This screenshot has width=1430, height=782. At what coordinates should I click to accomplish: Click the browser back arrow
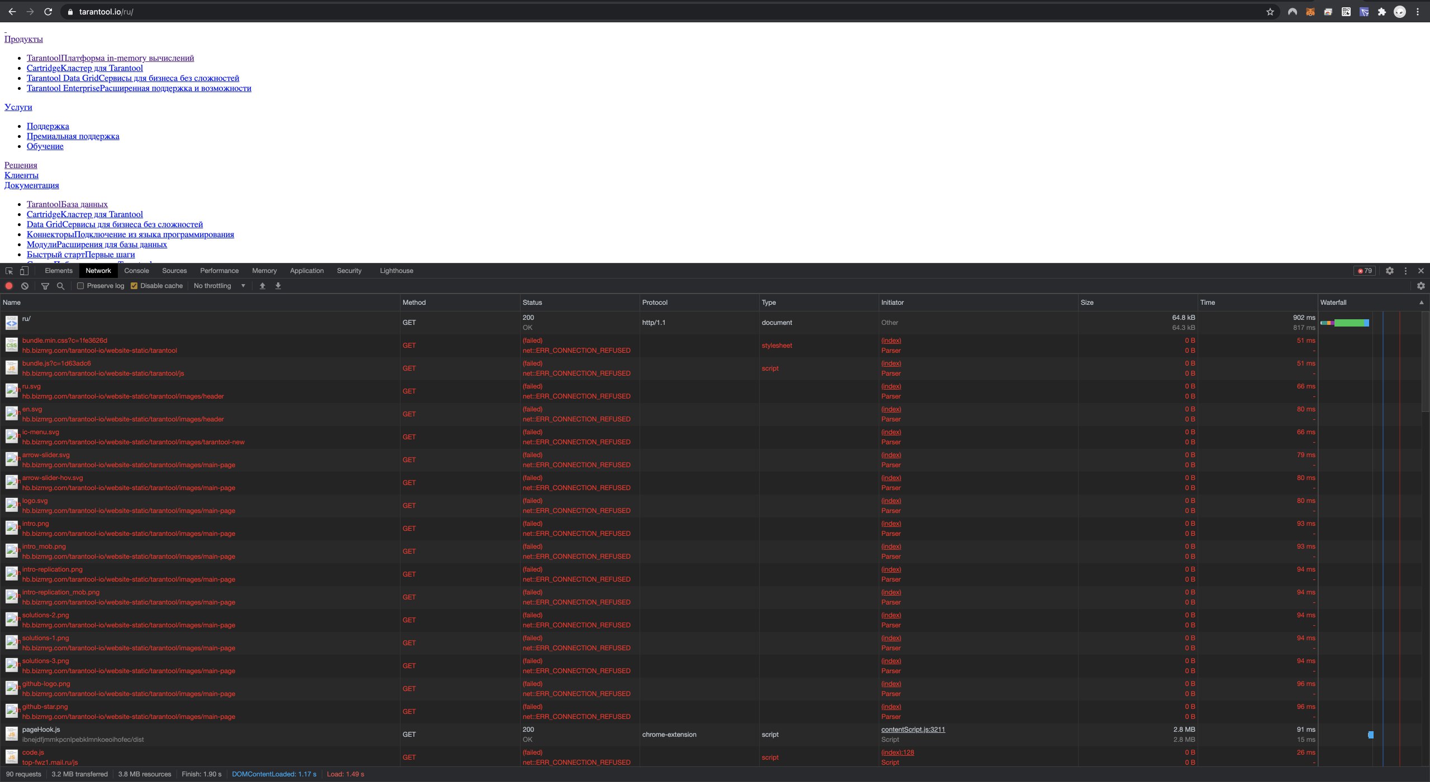click(x=12, y=12)
